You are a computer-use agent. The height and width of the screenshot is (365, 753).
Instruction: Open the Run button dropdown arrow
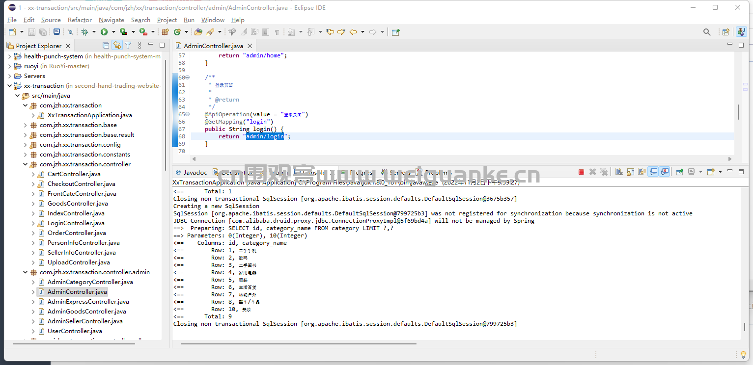click(113, 32)
